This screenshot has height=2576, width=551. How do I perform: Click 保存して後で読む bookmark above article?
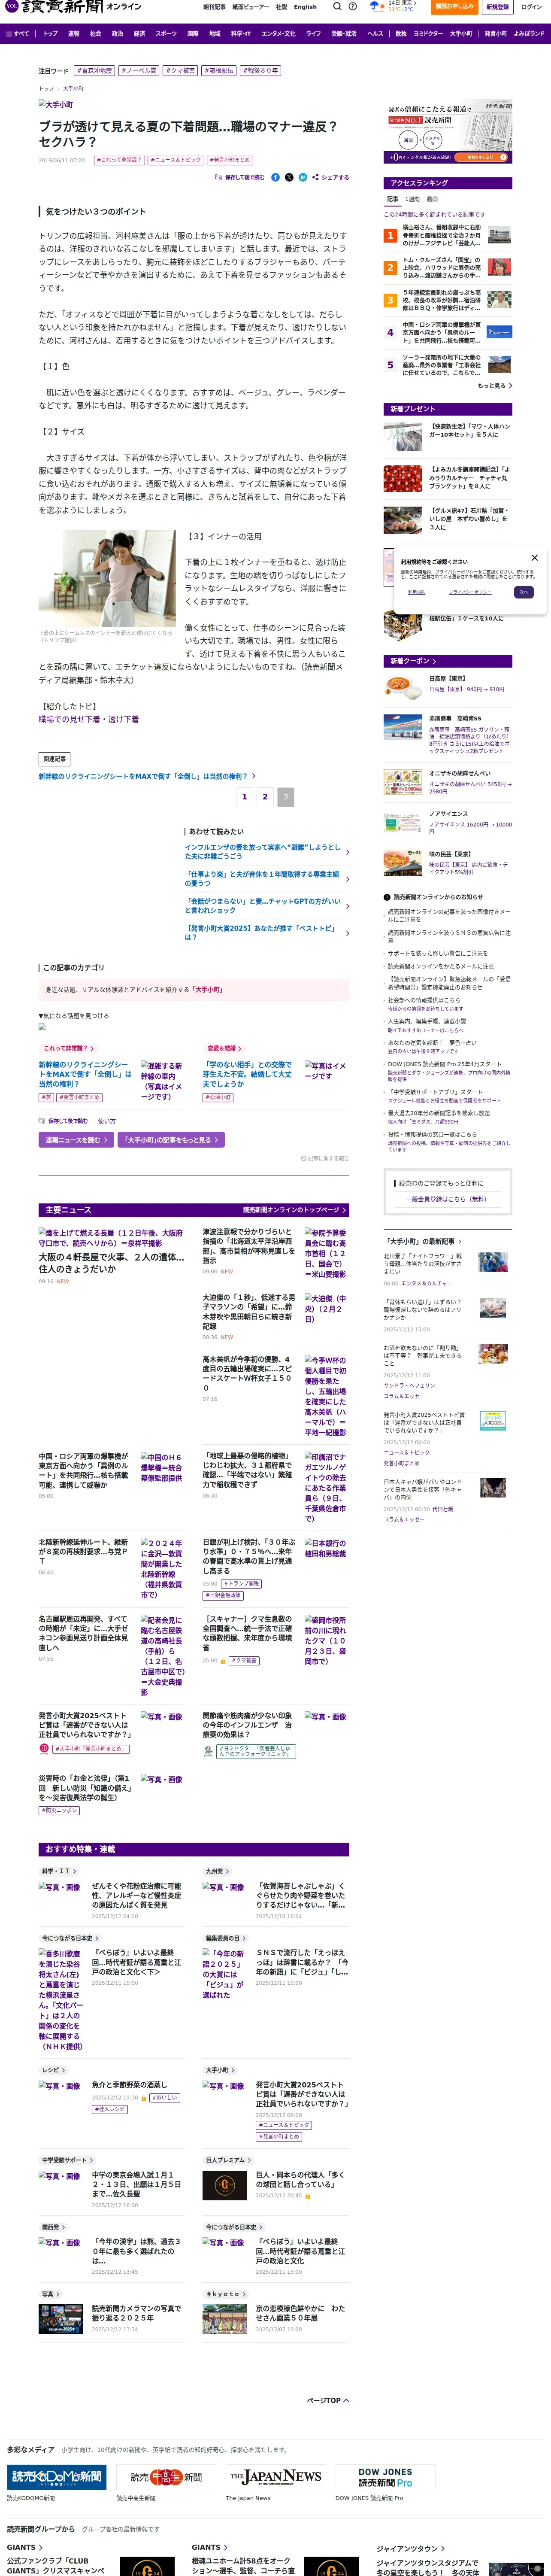click(x=240, y=177)
